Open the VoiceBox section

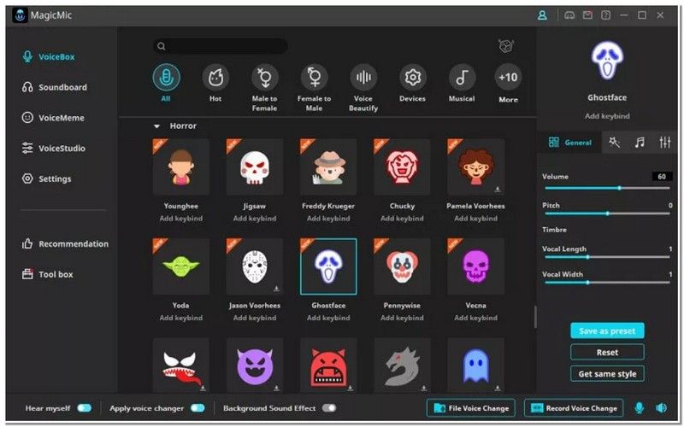[x=49, y=56]
